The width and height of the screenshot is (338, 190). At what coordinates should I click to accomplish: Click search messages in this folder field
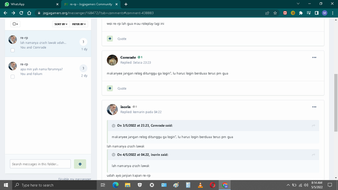pyautogui.click(x=40, y=164)
